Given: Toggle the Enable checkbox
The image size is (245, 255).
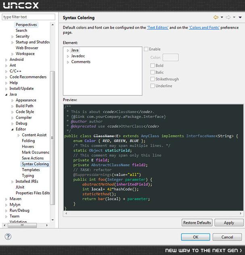Looking at the screenshot, I should pyautogui.click(x=146, y=49).
